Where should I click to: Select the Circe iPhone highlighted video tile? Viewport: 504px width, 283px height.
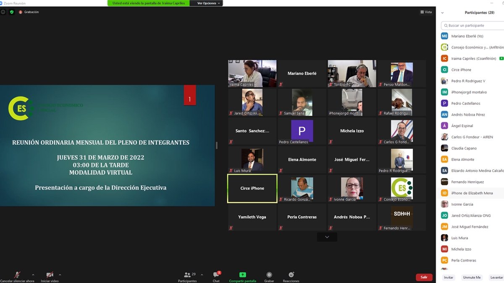[252, 188]
